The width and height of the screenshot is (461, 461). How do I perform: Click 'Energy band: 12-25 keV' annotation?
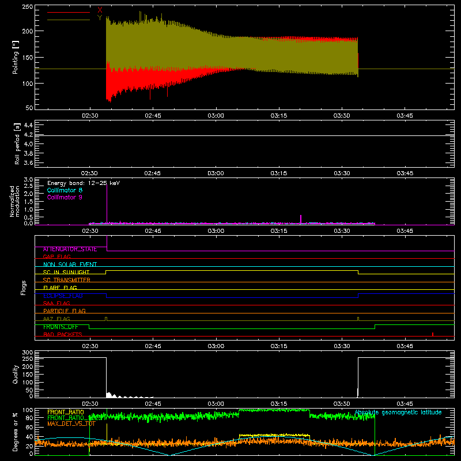pos(84,183)
